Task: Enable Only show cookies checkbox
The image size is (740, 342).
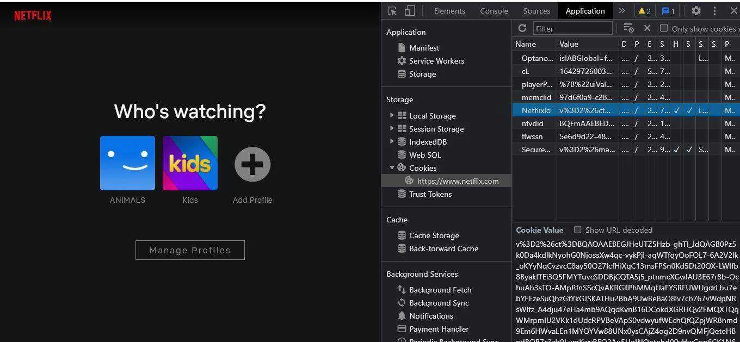Action: 664,28
